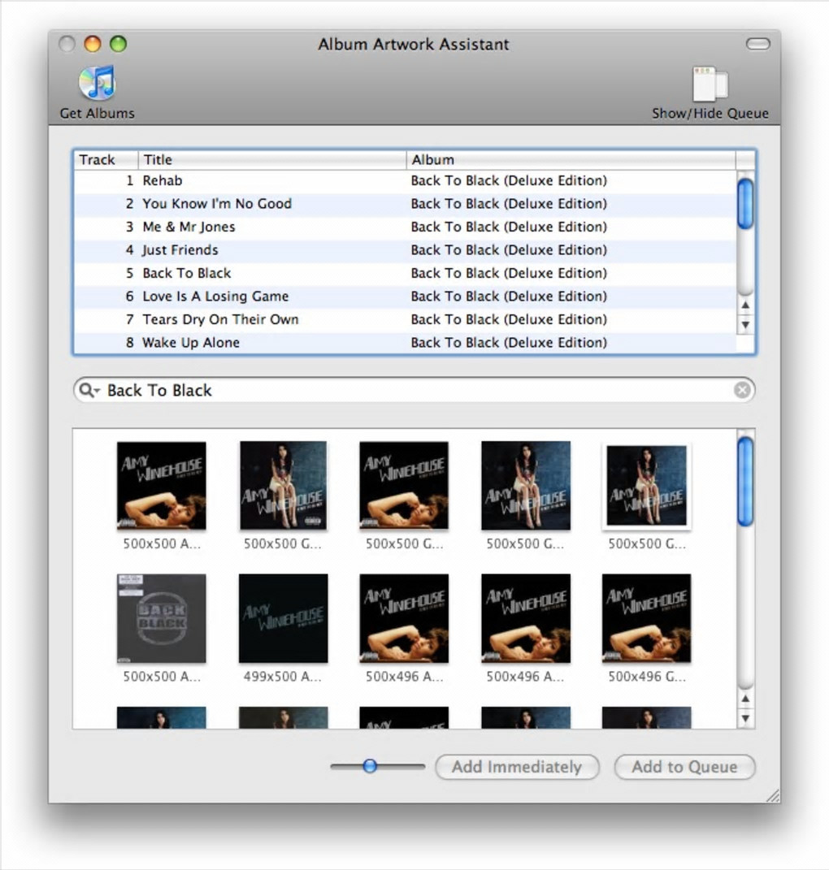Click the track list scroll up arrow
Viewport: 829px width, 870px height.
745,305
